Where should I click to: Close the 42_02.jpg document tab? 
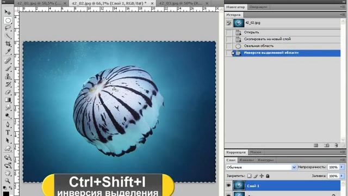pyautogui.click(x=152, y=4)
